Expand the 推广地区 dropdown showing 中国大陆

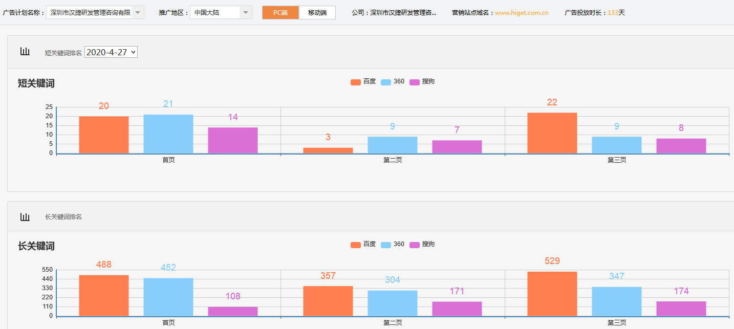[x=221, y=12]
